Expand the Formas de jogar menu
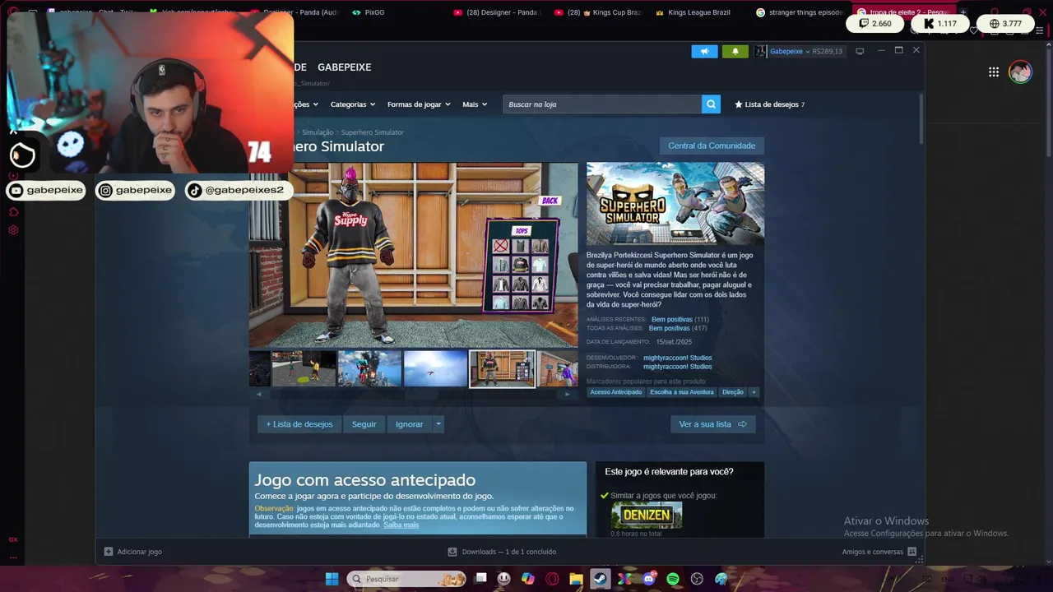Image resolution: width=1053 pixels, height=592 pixels. coord(420,104)
